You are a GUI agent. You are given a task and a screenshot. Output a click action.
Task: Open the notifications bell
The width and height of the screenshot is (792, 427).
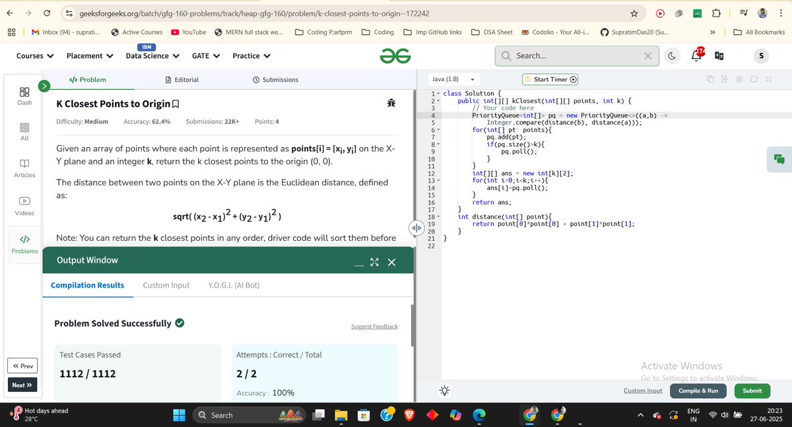coord(696,55)
